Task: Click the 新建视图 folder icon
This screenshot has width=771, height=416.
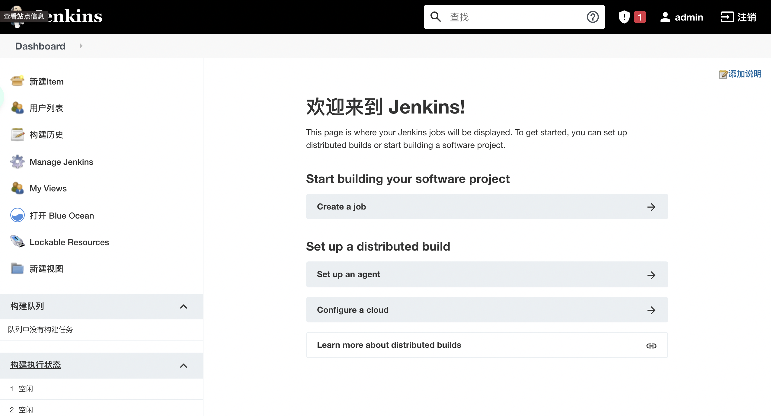Action: pos(17,268)
